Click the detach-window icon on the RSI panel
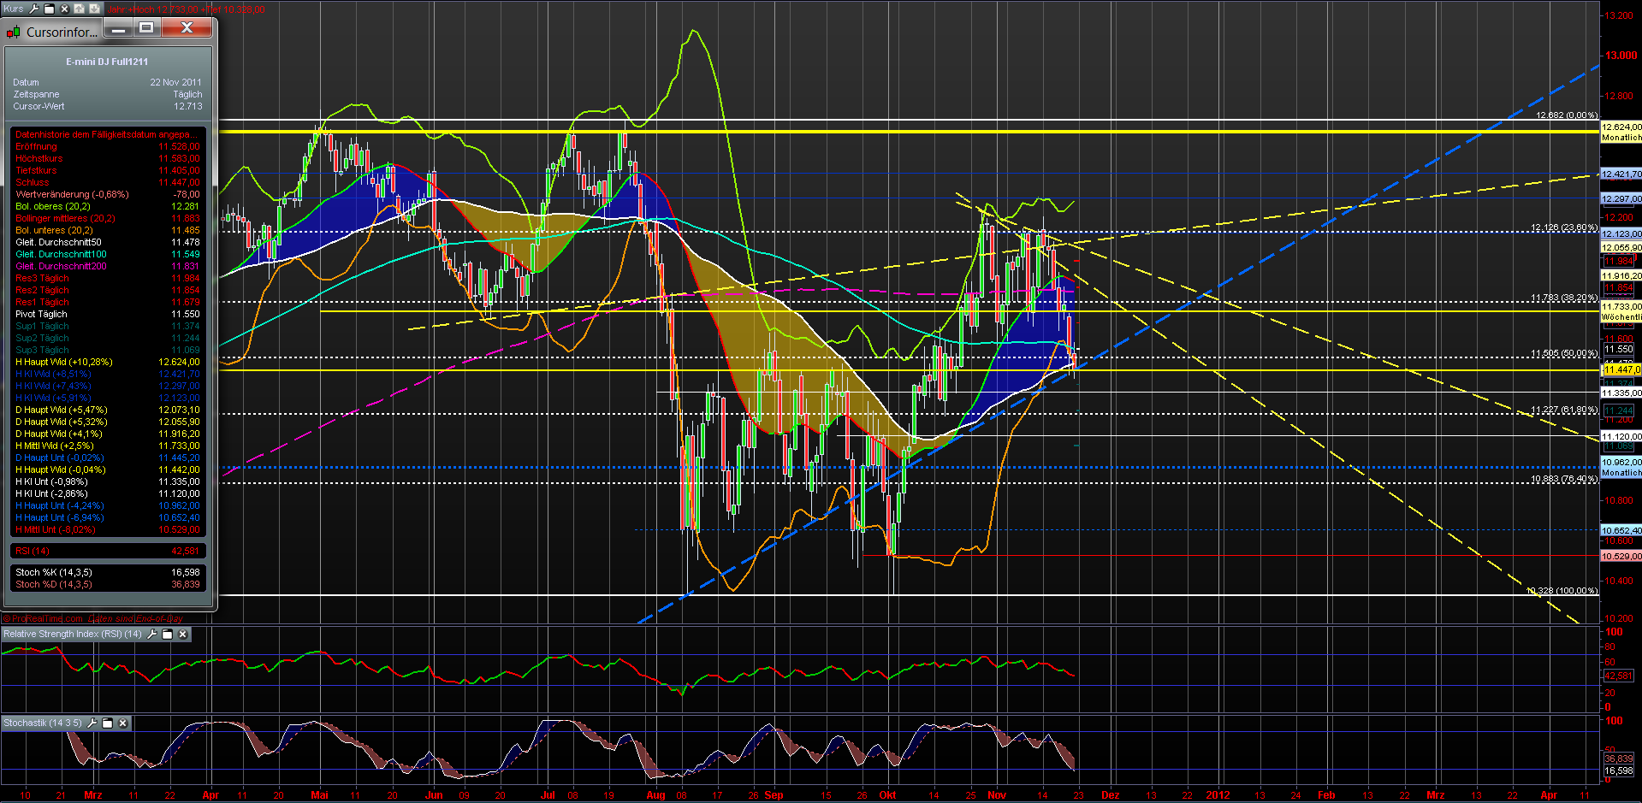 pos(167,635)
